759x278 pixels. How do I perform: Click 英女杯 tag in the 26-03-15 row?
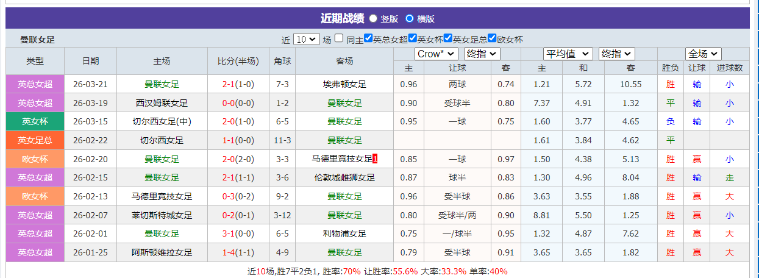(35, 121)
